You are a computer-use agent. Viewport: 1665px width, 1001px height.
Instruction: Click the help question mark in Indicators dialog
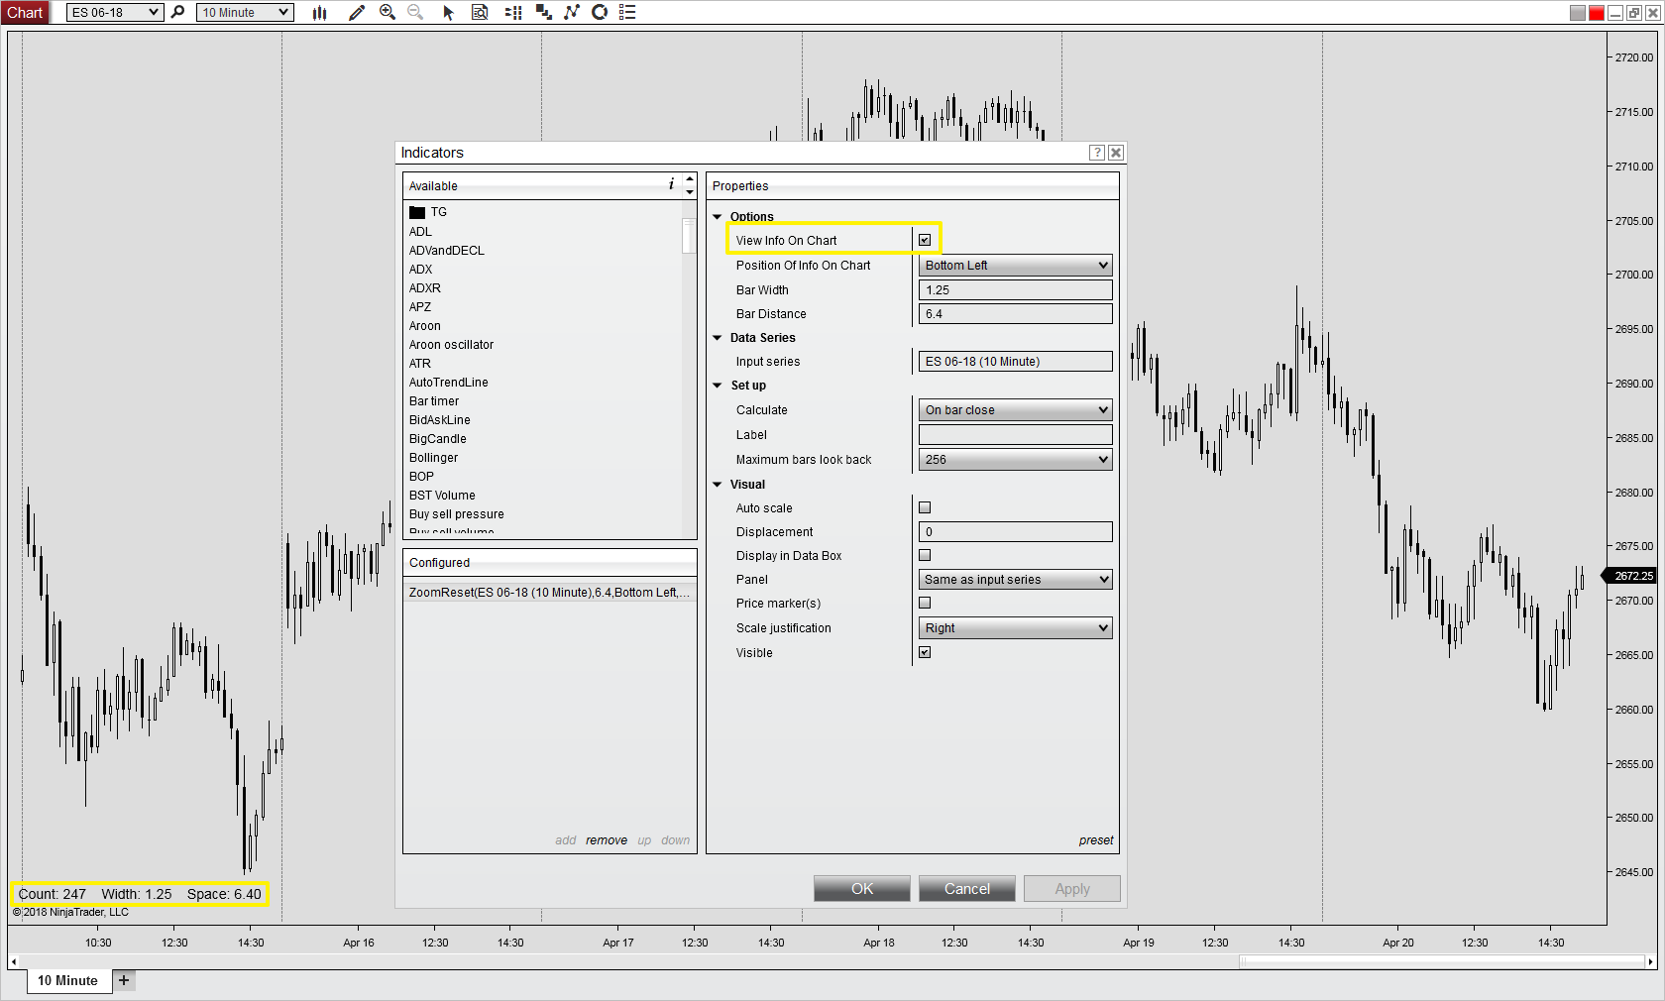tap(1097, 153)
